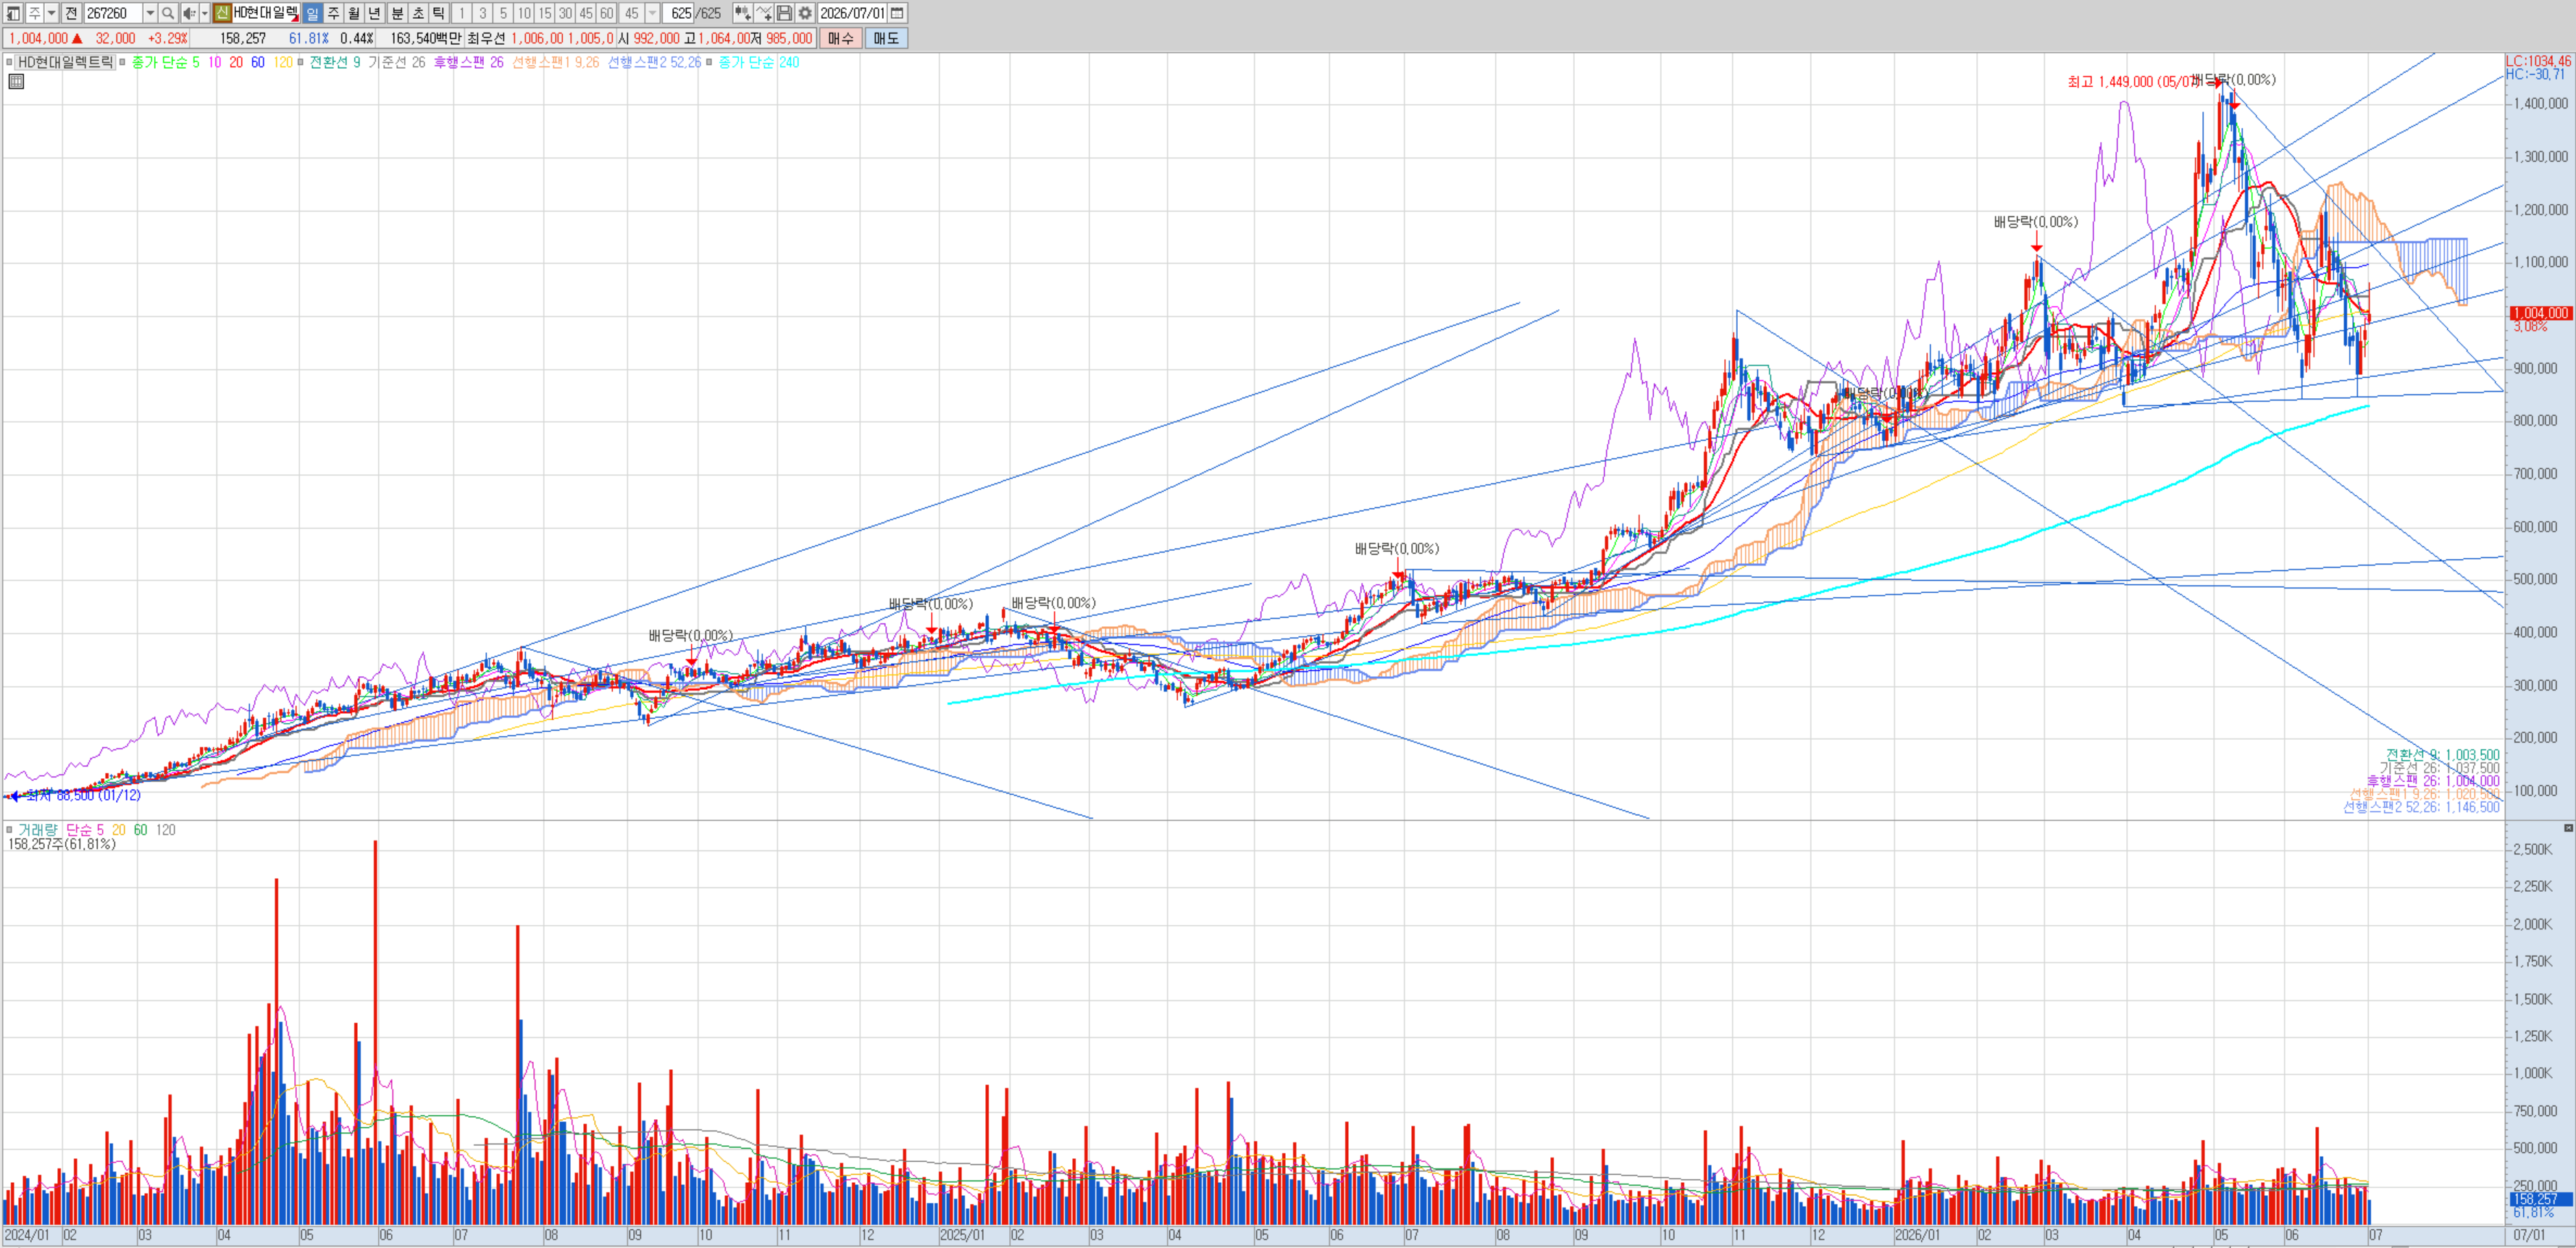Click the HD현대일렉트릭 legend label
Viewport: 2576px width, 1248px height.
click(x=66, y=62)
